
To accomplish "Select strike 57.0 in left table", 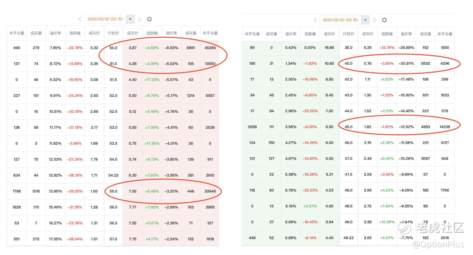I will coord(113,239).
